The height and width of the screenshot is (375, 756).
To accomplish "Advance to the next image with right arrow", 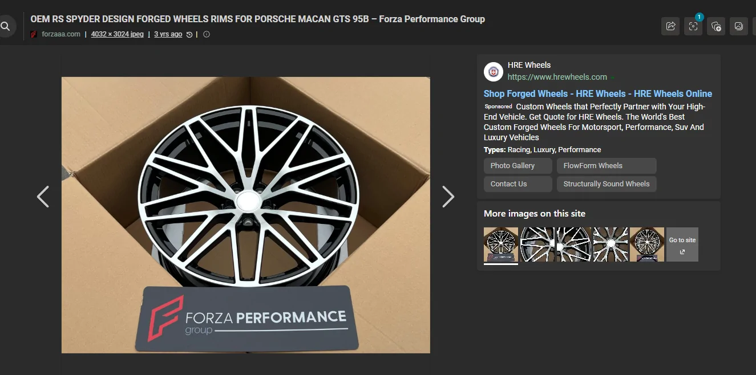I will pyautogui.click(x=448, y=196).
